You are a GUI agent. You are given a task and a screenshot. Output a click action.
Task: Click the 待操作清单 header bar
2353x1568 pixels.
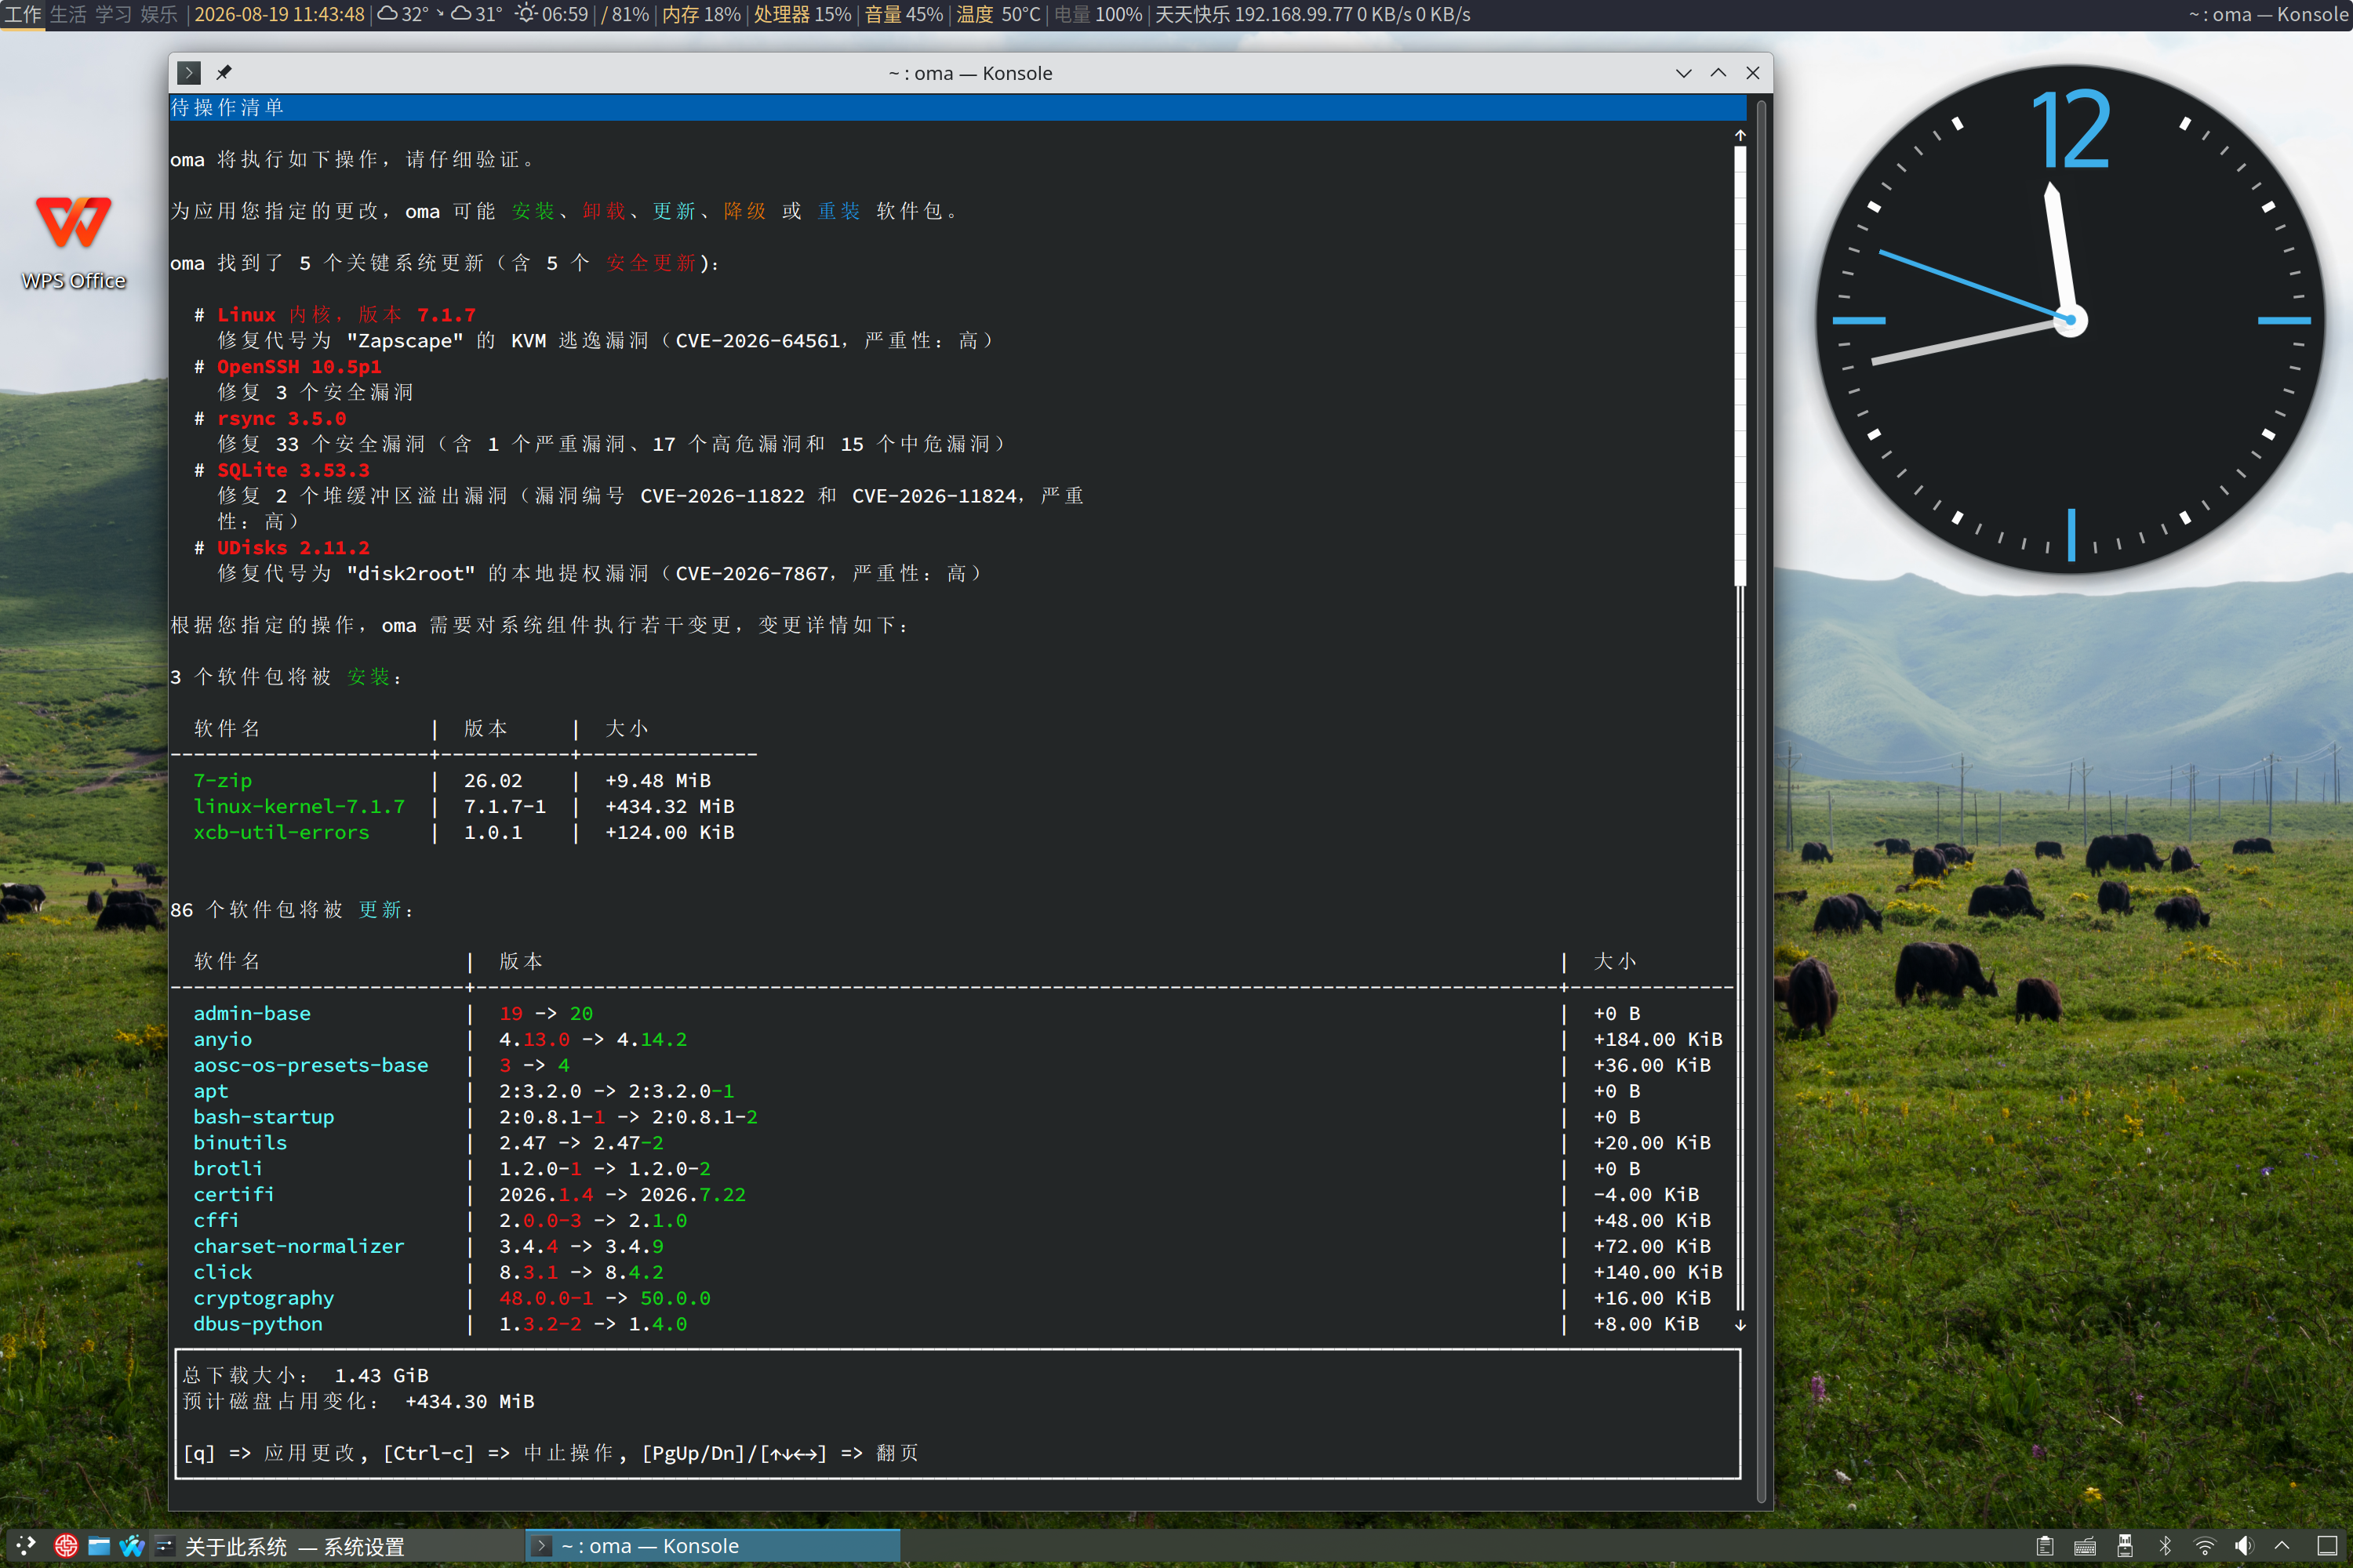click(958, 107)
